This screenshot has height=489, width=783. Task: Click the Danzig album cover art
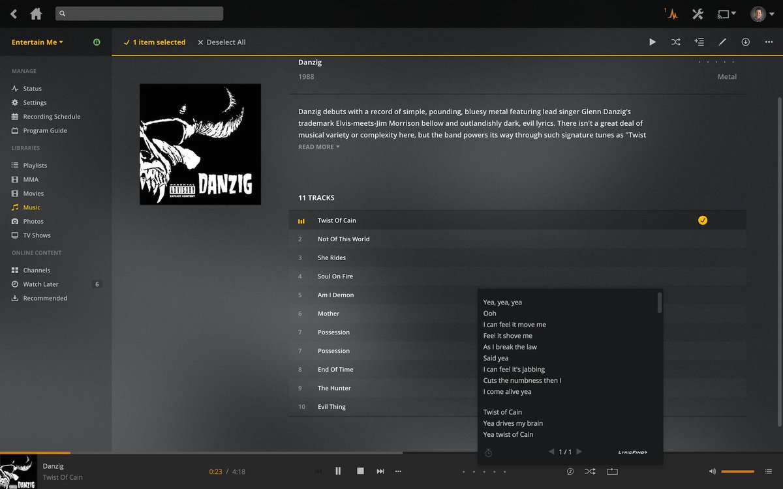coord(200,144)
